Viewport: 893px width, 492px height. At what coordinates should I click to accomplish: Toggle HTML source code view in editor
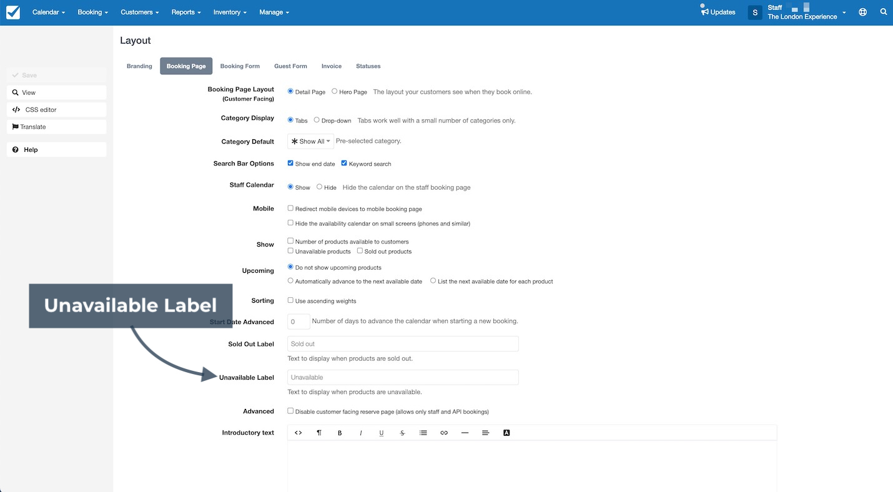tap(298, 433)
